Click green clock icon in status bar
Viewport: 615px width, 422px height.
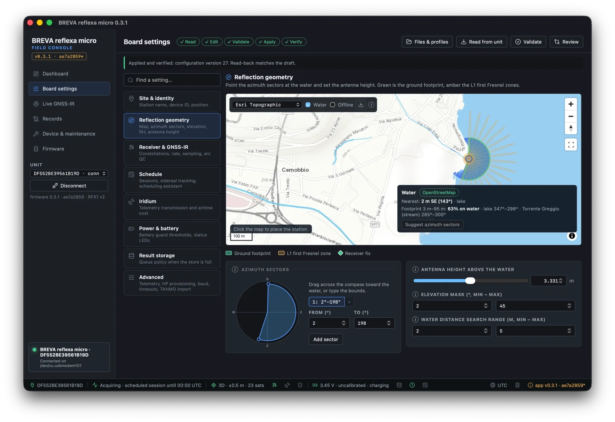click(412, 385)
